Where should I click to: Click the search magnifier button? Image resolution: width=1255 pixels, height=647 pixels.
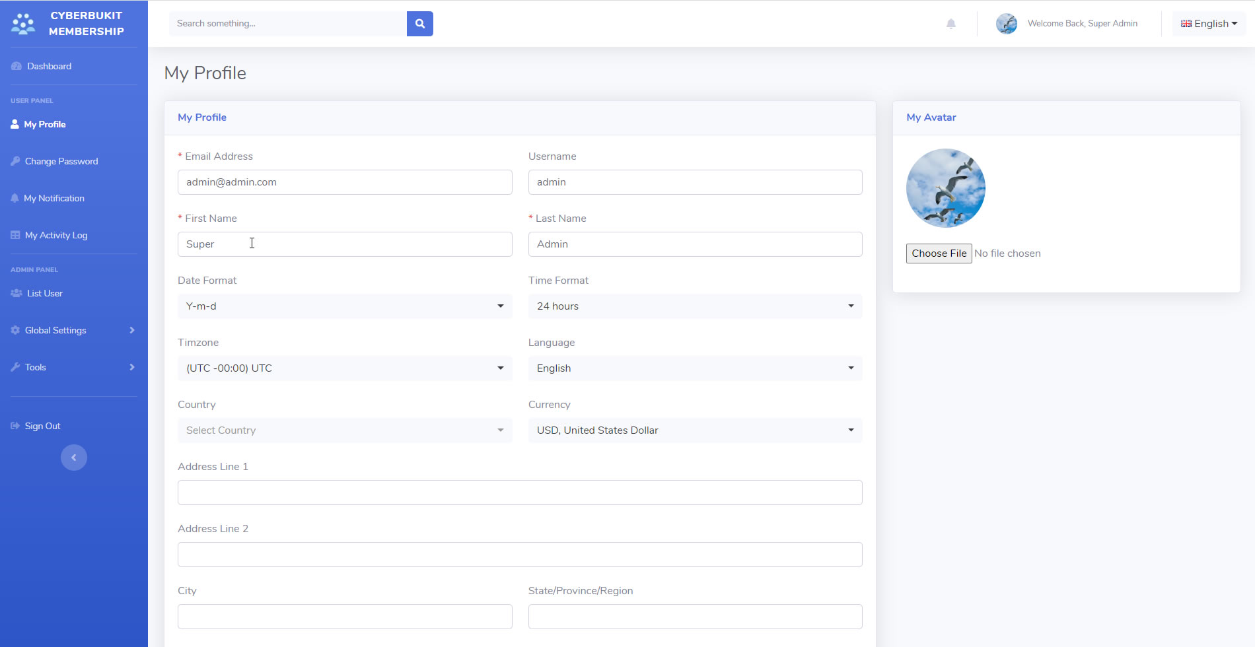419,24
